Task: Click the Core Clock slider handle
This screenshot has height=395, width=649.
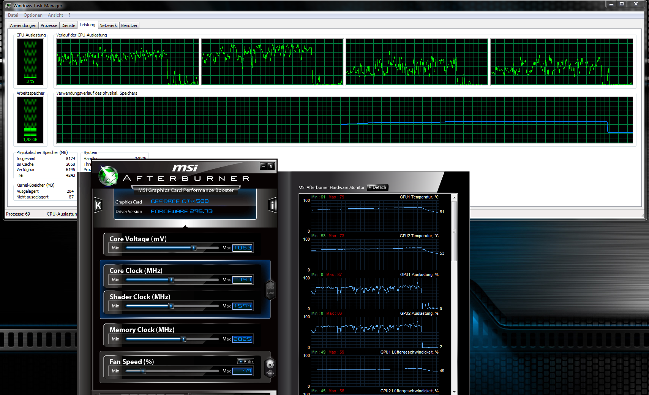Action: pyautogui.click(x=172, y=280)
